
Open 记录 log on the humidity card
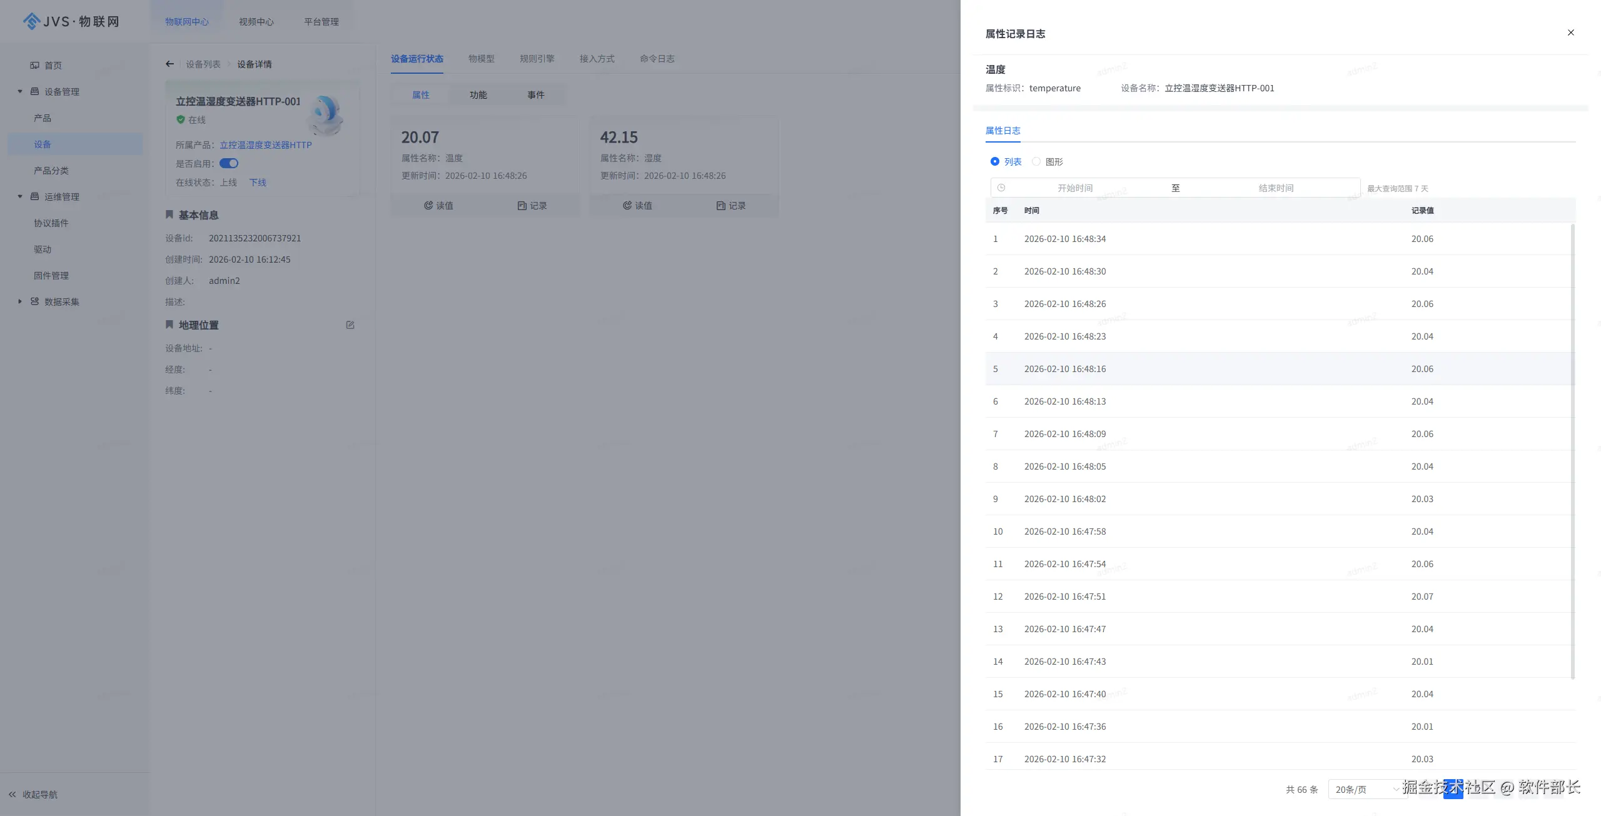click(730, 205)
